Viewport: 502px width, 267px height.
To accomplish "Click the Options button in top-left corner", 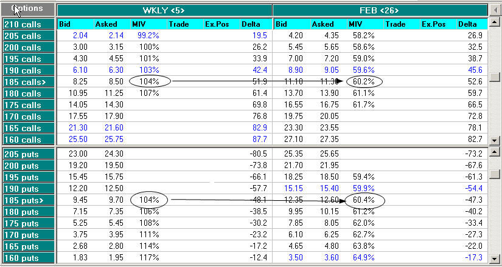I will point(27,9).
